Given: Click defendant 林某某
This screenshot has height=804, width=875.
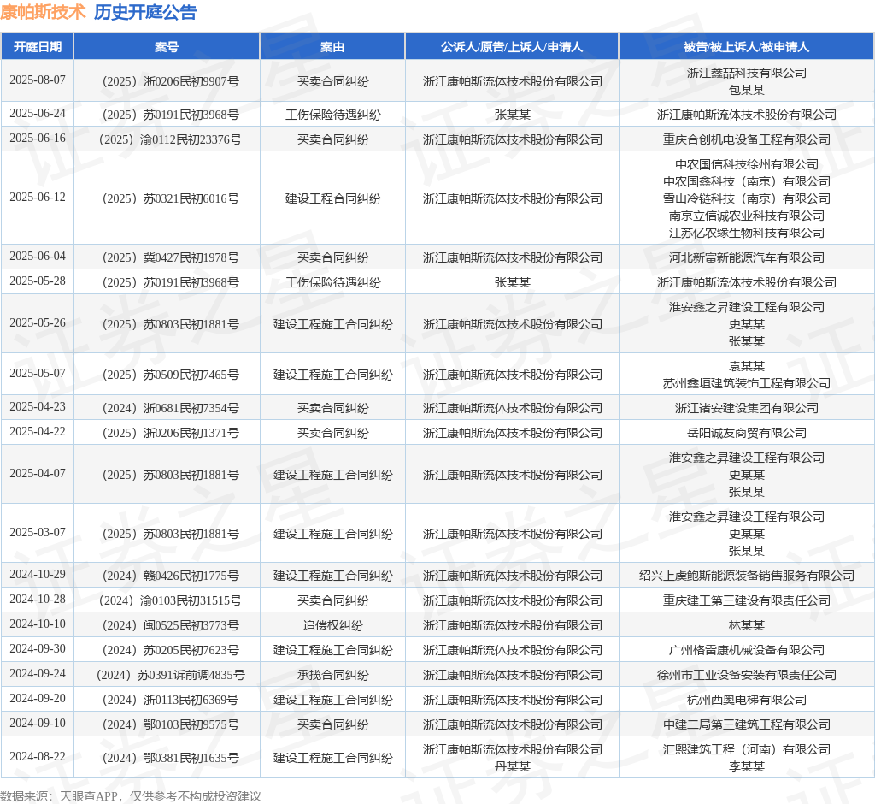Looking at the screenshot, I should 747,626.
